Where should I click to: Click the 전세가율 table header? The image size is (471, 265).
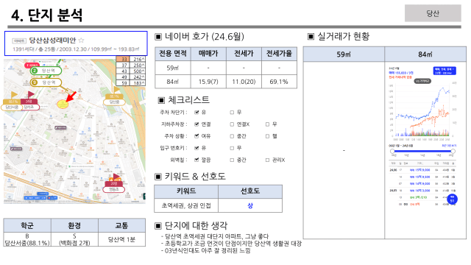click(x=279, y=54)
